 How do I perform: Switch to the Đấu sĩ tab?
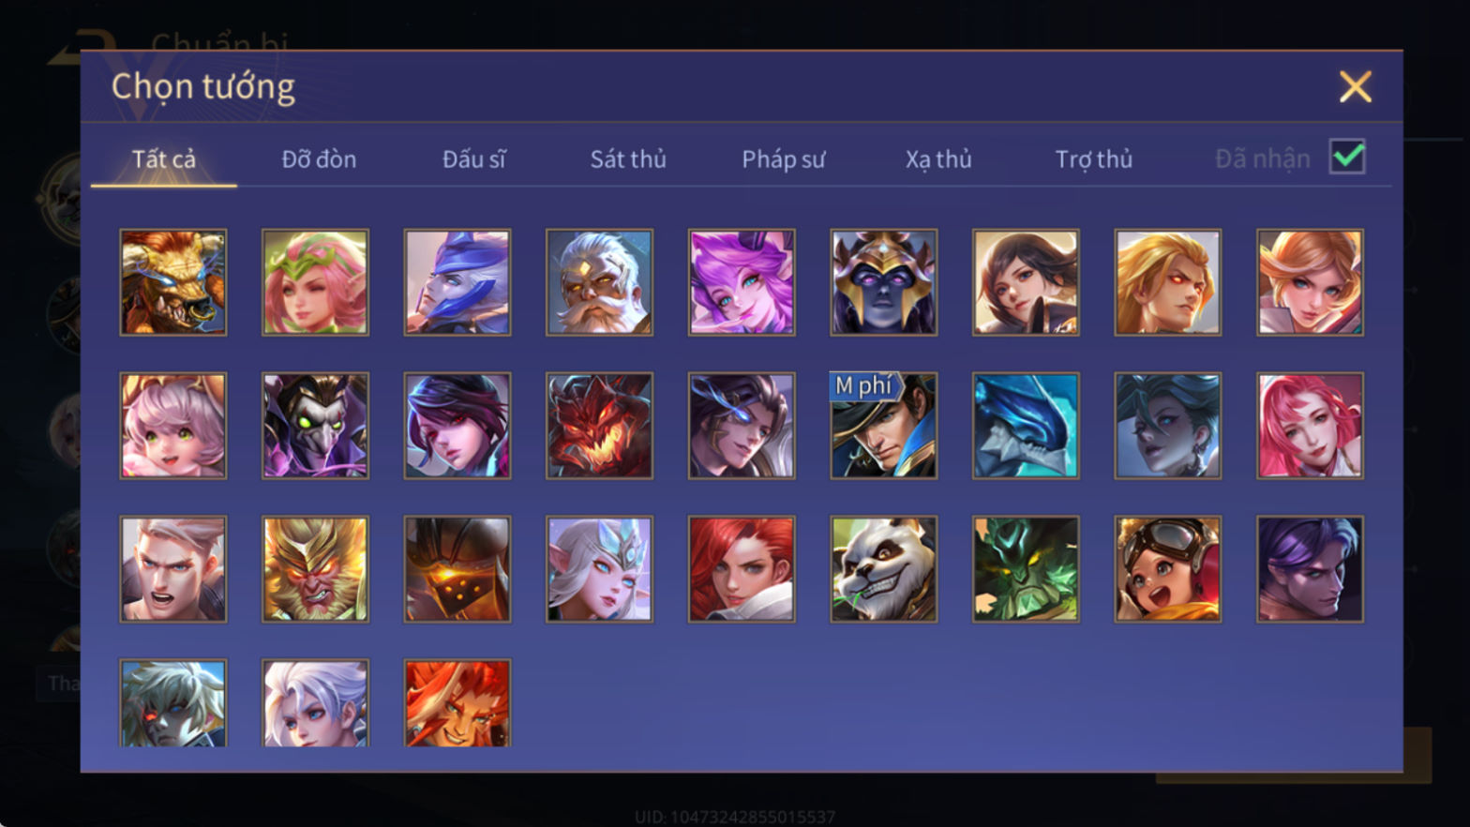click(x=473, y=159)
